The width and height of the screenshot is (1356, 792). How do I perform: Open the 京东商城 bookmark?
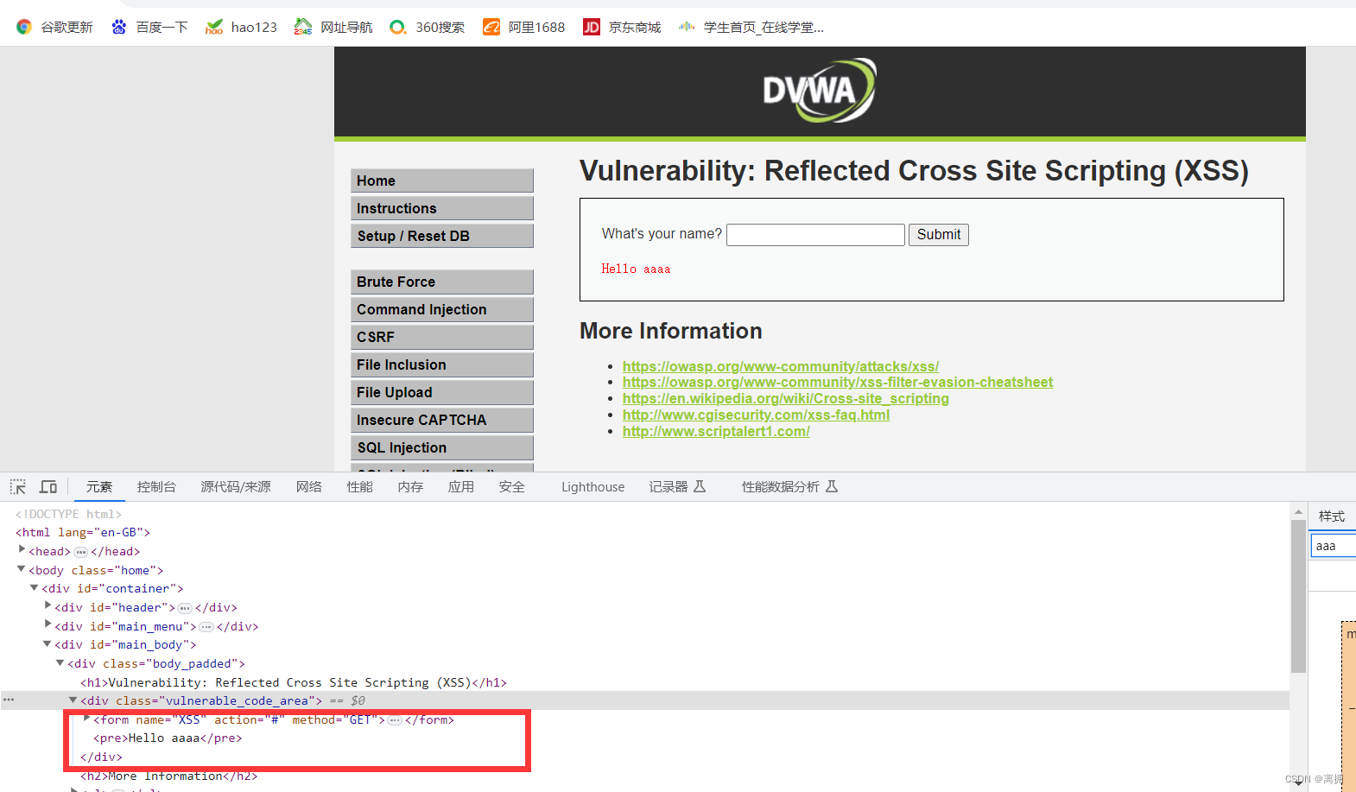pos(622,27)
